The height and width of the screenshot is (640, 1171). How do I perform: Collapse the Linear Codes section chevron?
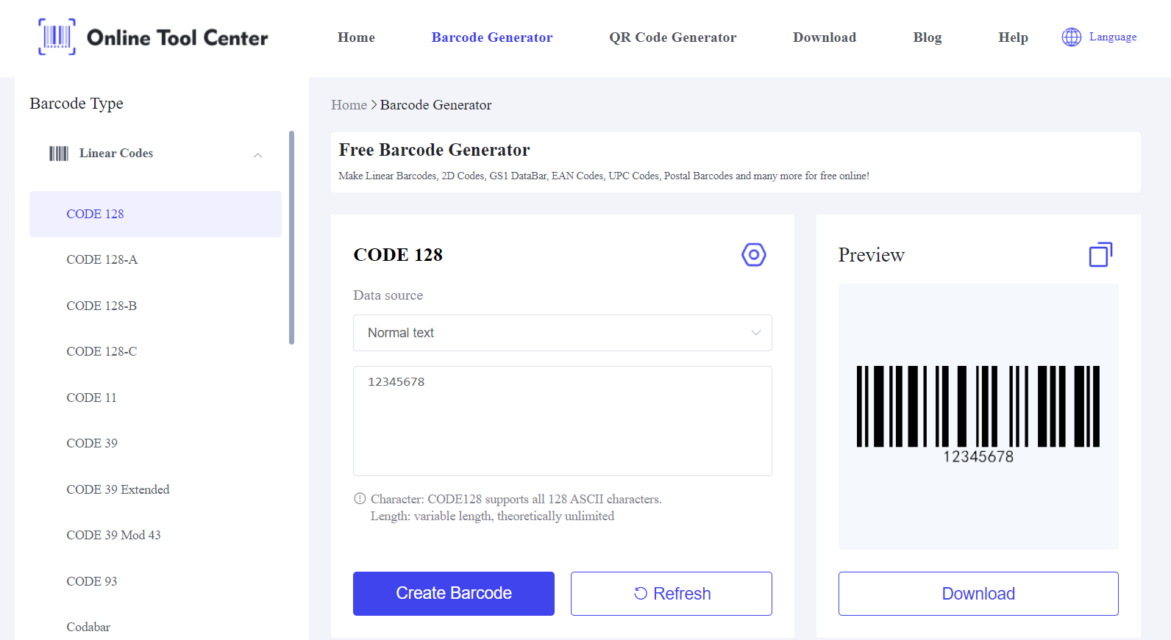pos(258,155)
